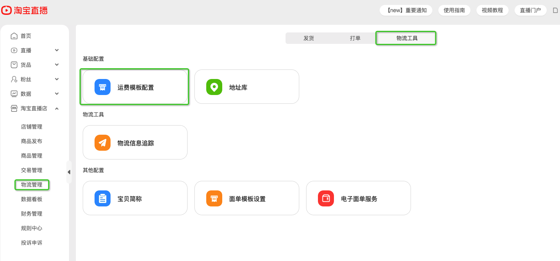
Task: Open the 宝贝简称 card label
Action: tap(130, 199)
